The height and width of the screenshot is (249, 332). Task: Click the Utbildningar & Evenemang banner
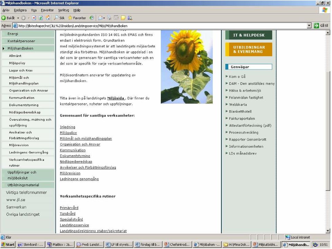pyautogui.click(x=249, y=49)
